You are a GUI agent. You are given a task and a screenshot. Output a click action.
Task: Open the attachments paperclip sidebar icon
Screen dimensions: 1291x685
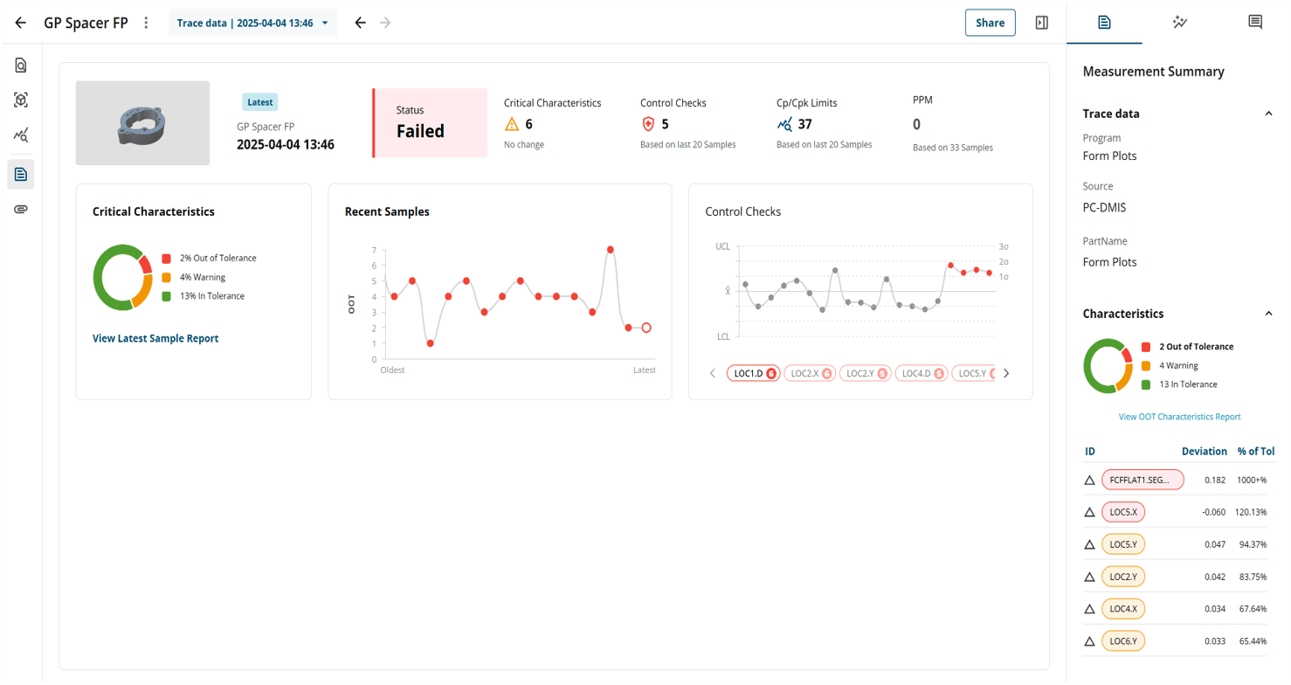point(21,210)
